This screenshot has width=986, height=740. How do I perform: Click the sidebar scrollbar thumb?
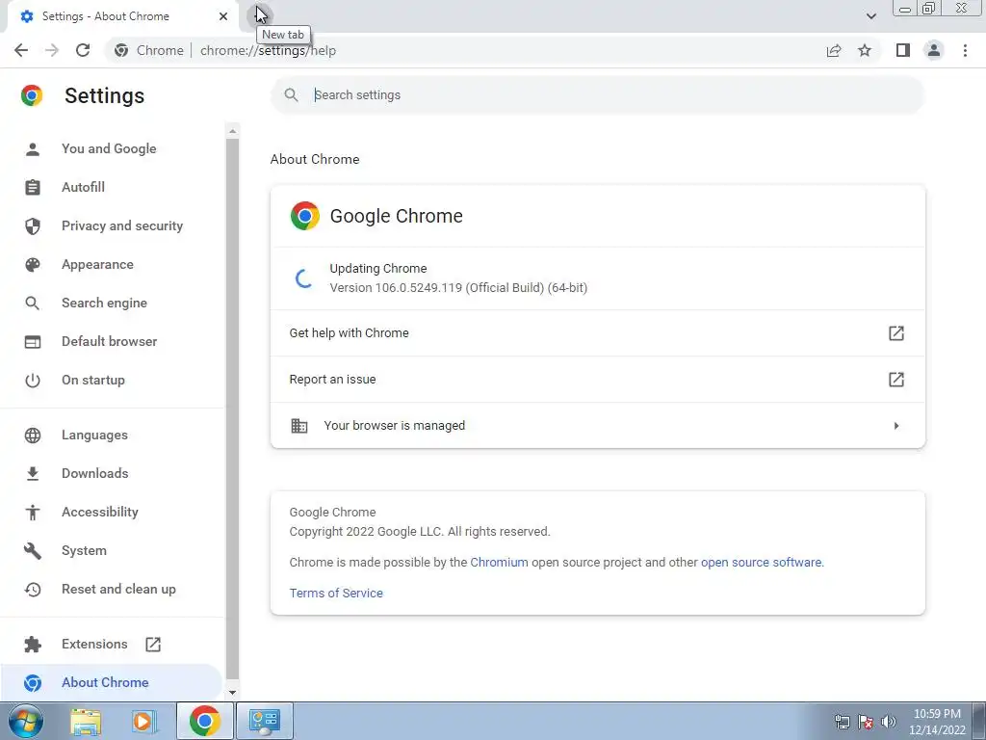233,409
